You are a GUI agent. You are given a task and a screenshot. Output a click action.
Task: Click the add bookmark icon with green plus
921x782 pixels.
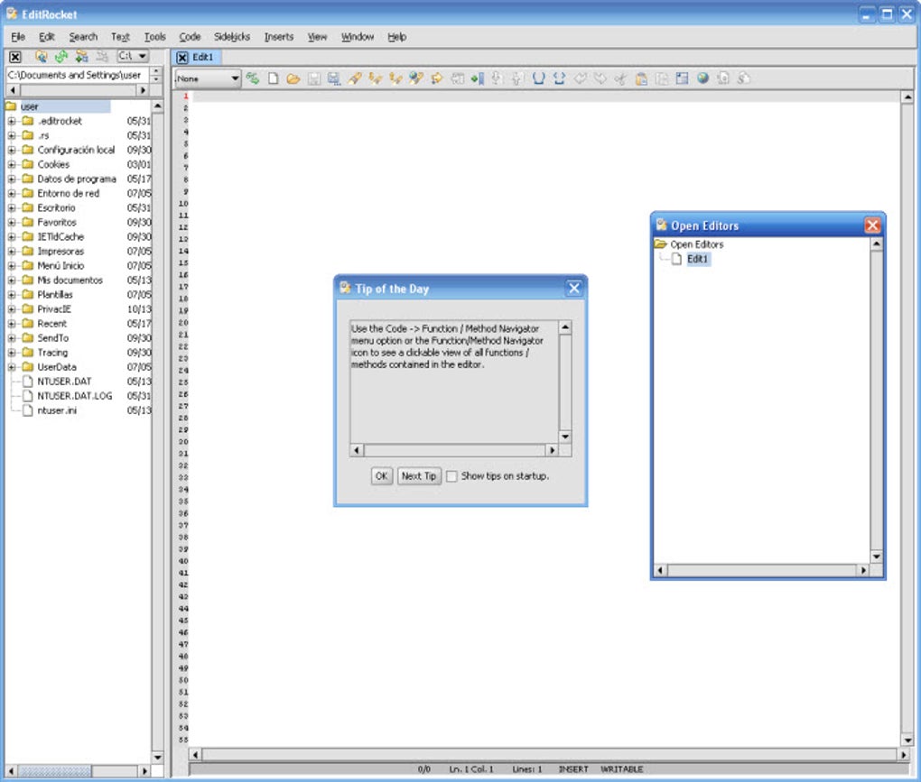pos(478,78)
